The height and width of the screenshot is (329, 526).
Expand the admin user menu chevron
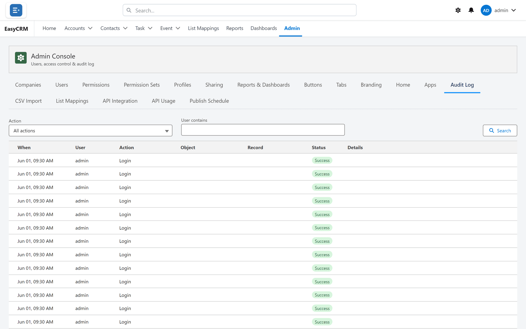[x=513, y=10]
